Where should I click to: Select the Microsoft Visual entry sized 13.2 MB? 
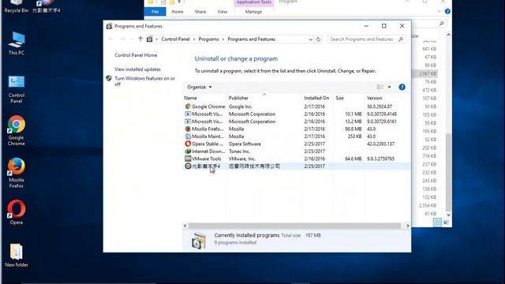click(x=297, y=121)
